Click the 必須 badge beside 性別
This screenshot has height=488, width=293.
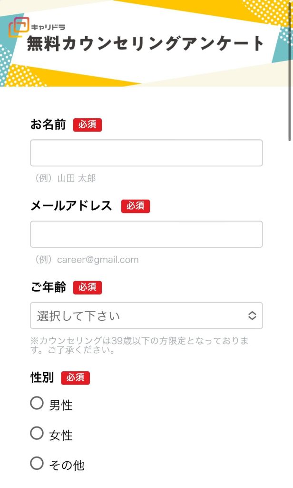click(x=75, y=378)
